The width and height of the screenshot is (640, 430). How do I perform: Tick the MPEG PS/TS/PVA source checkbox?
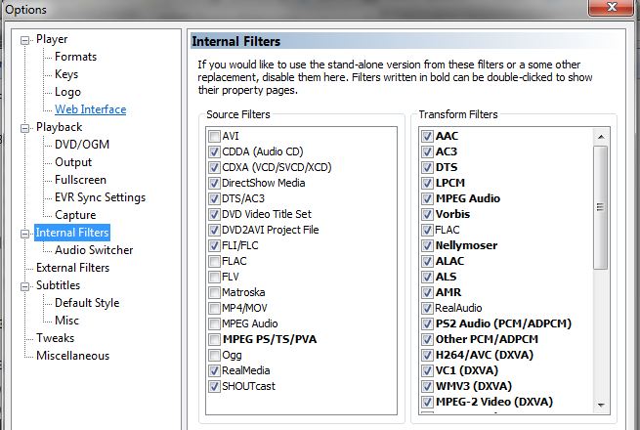(x=214, y=339)
